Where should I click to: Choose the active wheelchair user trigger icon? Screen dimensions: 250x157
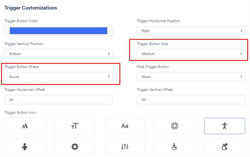tap(225, 146)
